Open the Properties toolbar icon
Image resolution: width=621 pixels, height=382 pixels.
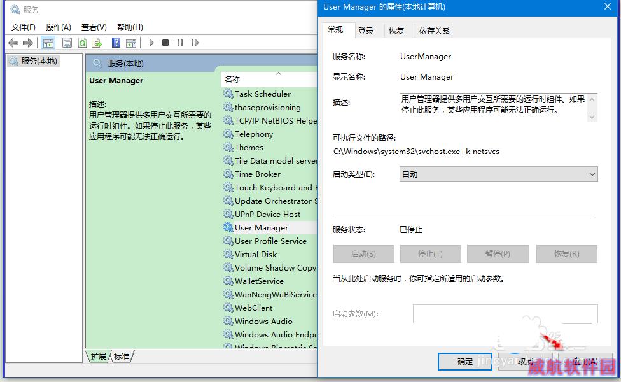[67, 43]
